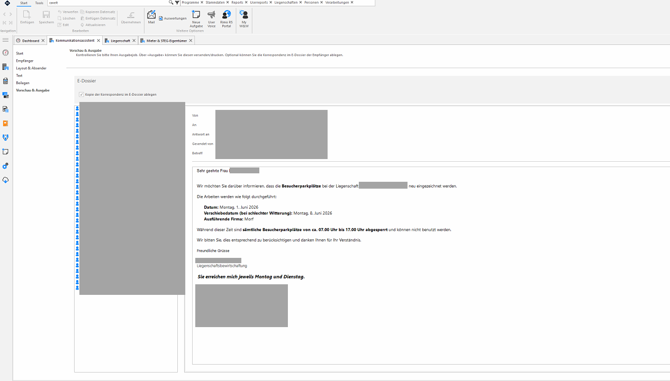Switch to the Start ribbon tab
Screen dimensions: 670x381
pos(24,3)
